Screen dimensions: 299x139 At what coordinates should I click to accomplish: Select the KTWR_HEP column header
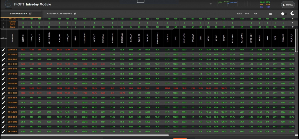point(251,38)
